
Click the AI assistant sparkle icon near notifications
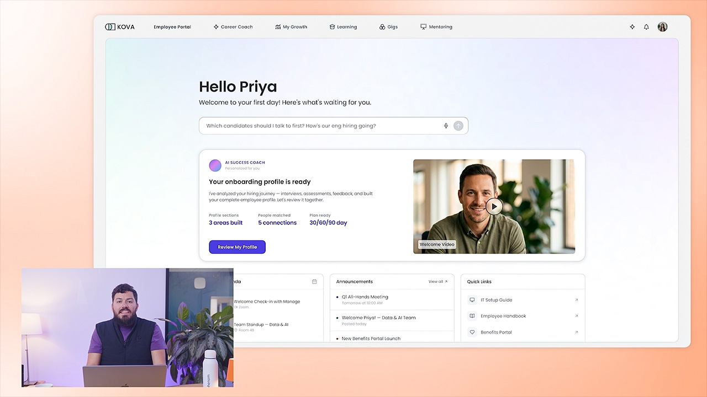click(x=632, y=26)
